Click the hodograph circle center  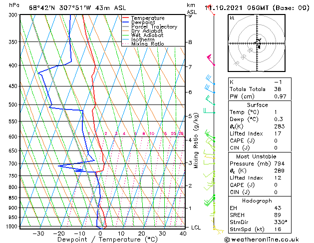click(257, 44)
